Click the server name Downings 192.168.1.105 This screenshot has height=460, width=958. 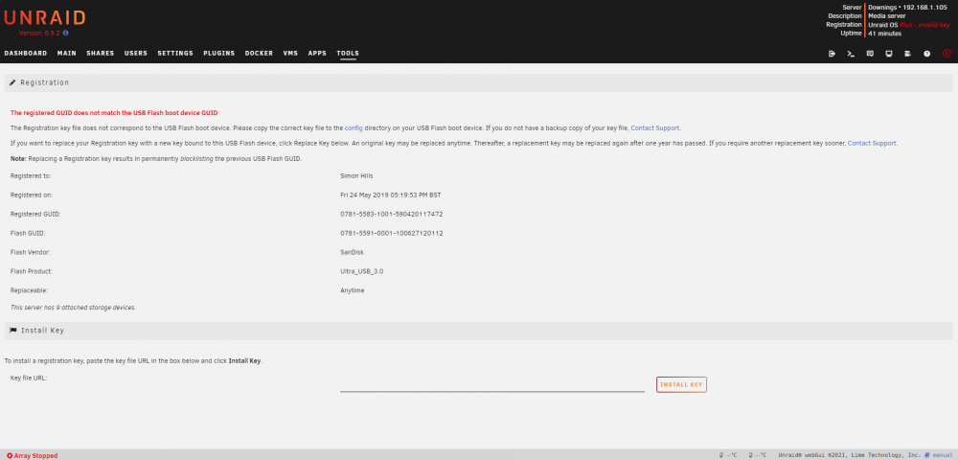coord(908,8)
